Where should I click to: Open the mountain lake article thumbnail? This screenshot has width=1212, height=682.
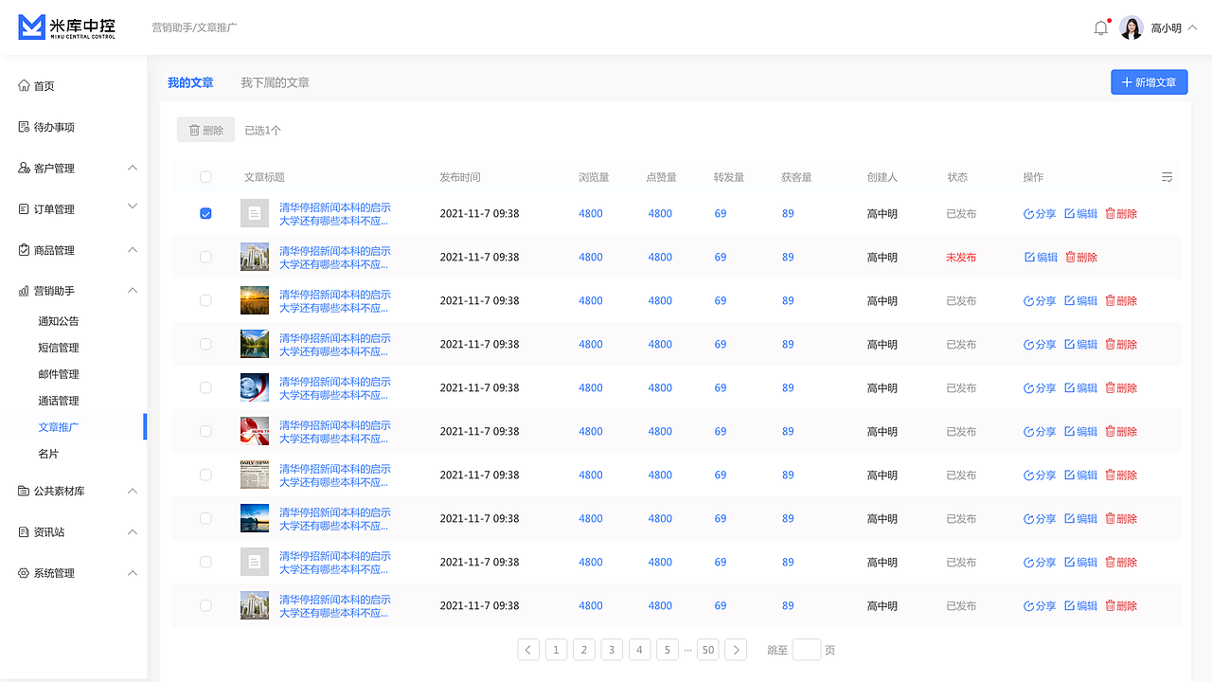[255, 344]
